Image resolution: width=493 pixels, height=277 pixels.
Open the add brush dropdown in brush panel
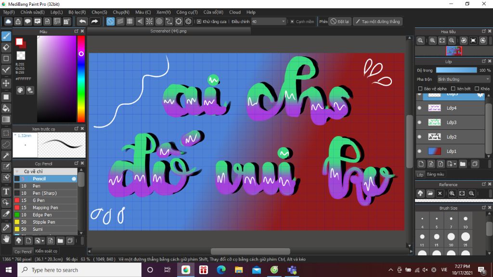click(x=43, y=241)
